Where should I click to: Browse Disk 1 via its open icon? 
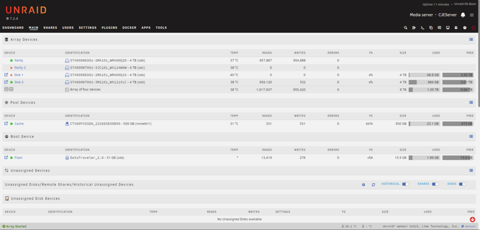click(6, 75)
